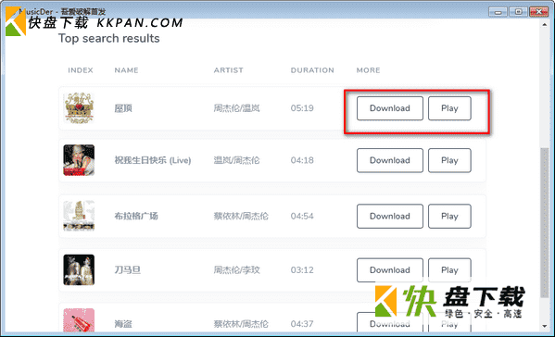Image resolution: width=555 pixels, height=337 pixels.
Task: Open album cover for 海盗
Action: (x=79, y=320)
